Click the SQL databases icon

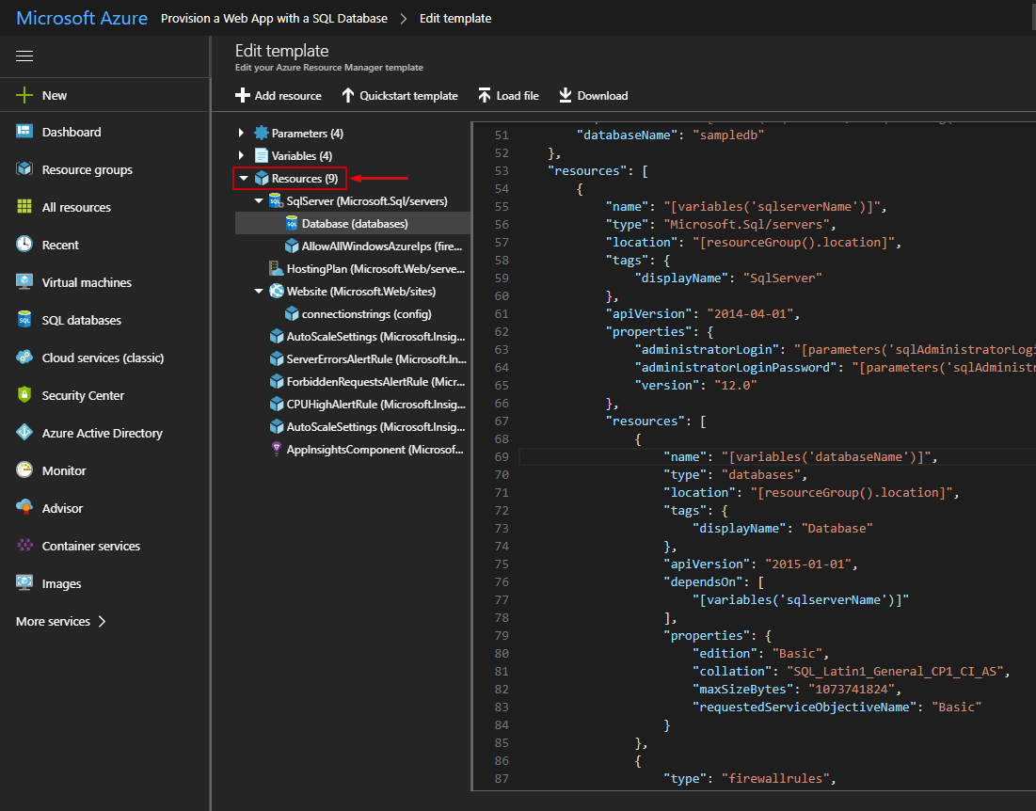24,320
